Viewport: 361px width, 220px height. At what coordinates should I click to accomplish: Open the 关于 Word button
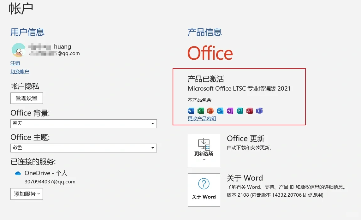pos(204,190)
